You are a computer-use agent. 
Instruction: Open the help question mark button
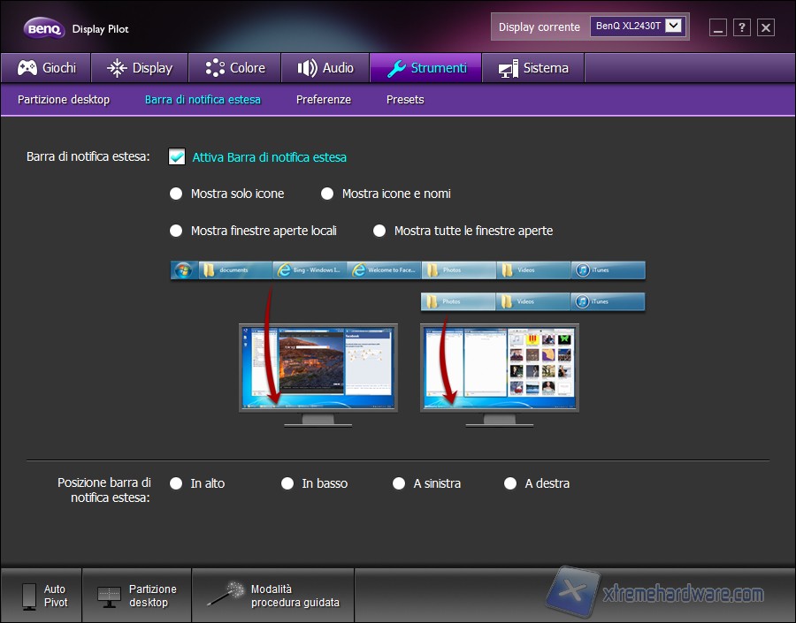pos(741,27)
